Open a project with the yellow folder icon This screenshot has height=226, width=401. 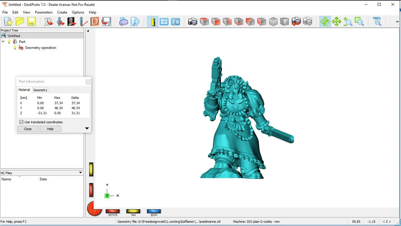(20, 22)
